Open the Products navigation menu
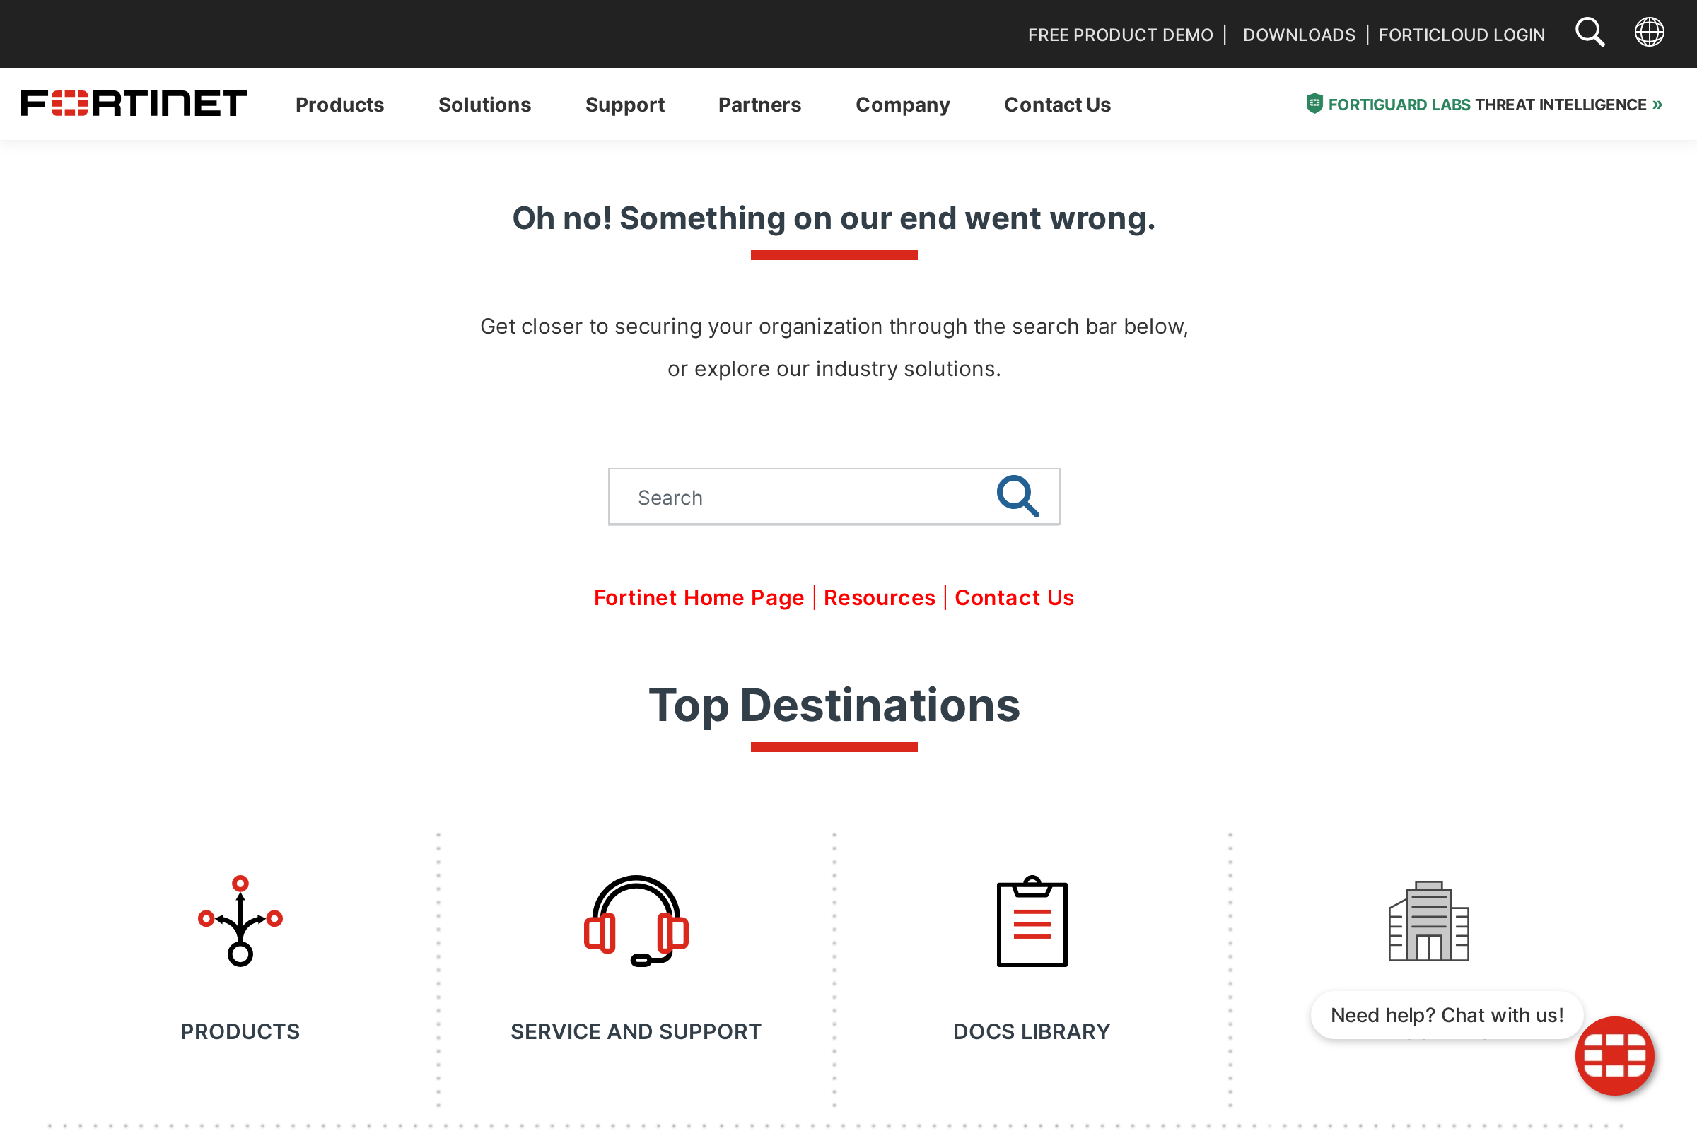 tap(339, 105)
